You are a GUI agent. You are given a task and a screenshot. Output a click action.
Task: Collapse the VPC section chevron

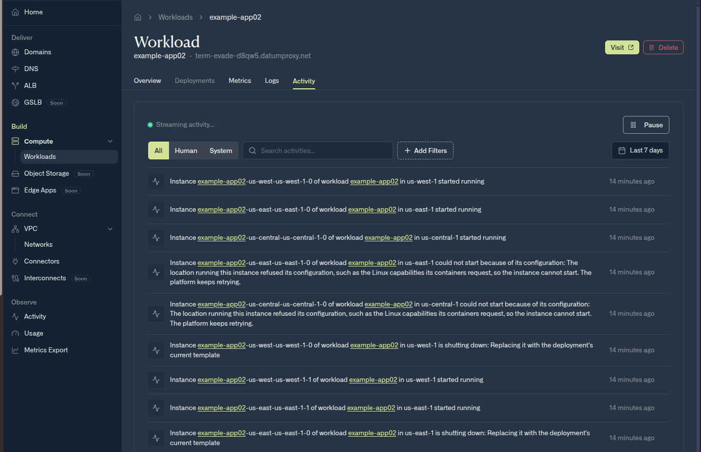(x=110, y=229)
